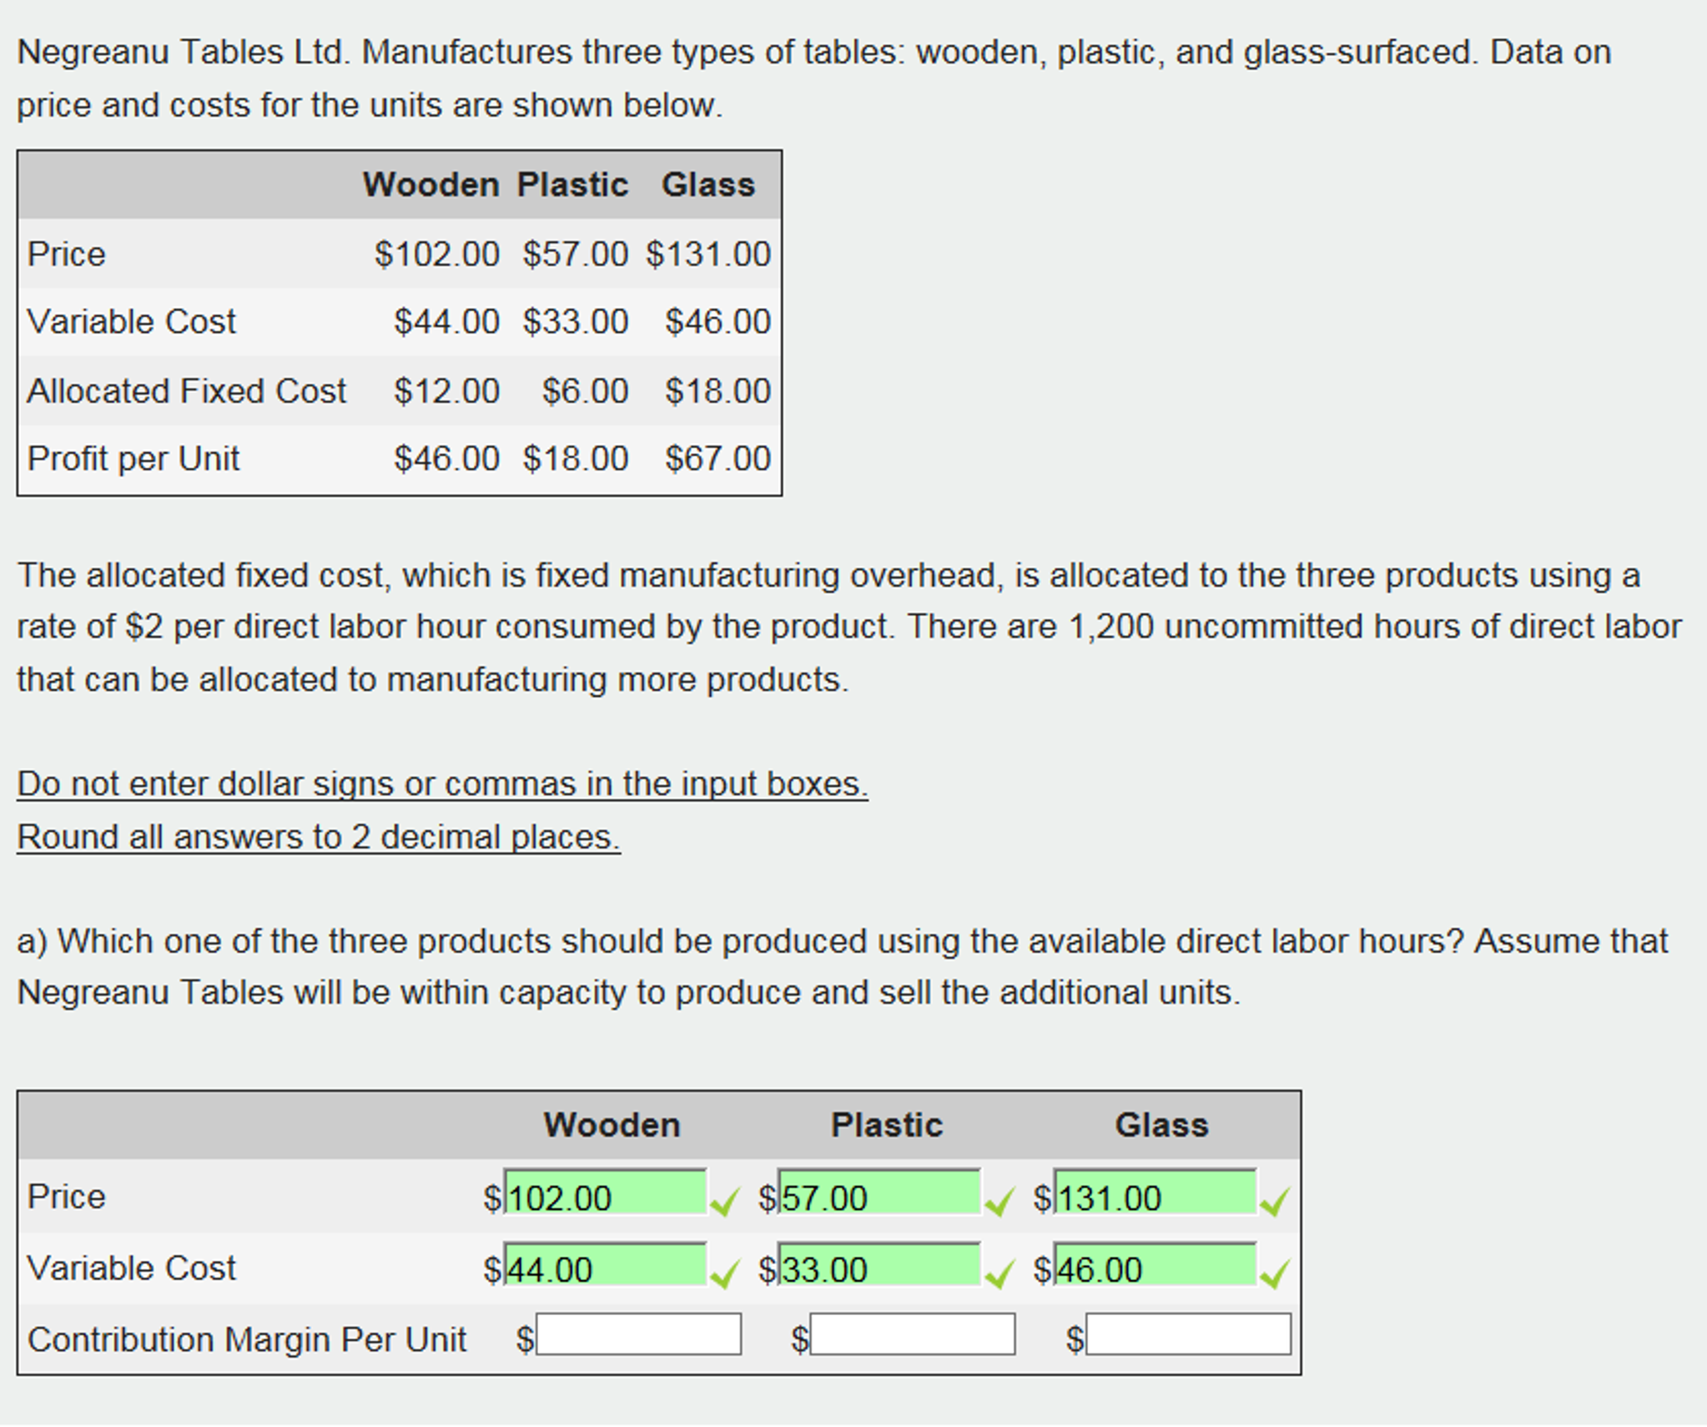Click checkmark next to Plastic Variable Cost
The width and height of the screenshot is (1707, 1427).
(1000, 1273)
